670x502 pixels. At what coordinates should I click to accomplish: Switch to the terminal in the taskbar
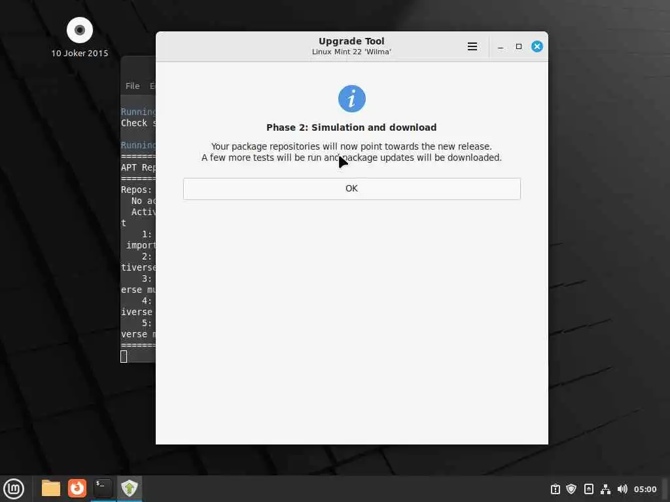103,488
